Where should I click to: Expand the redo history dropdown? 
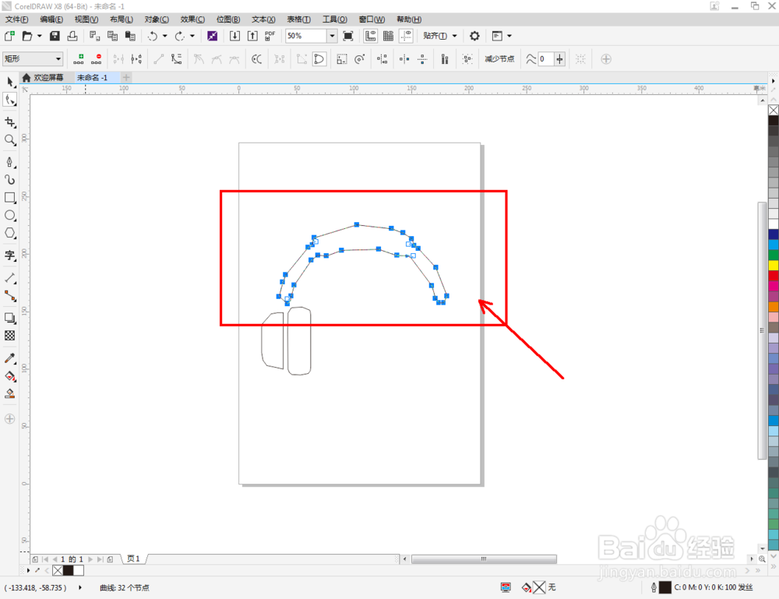coord(192,36)
